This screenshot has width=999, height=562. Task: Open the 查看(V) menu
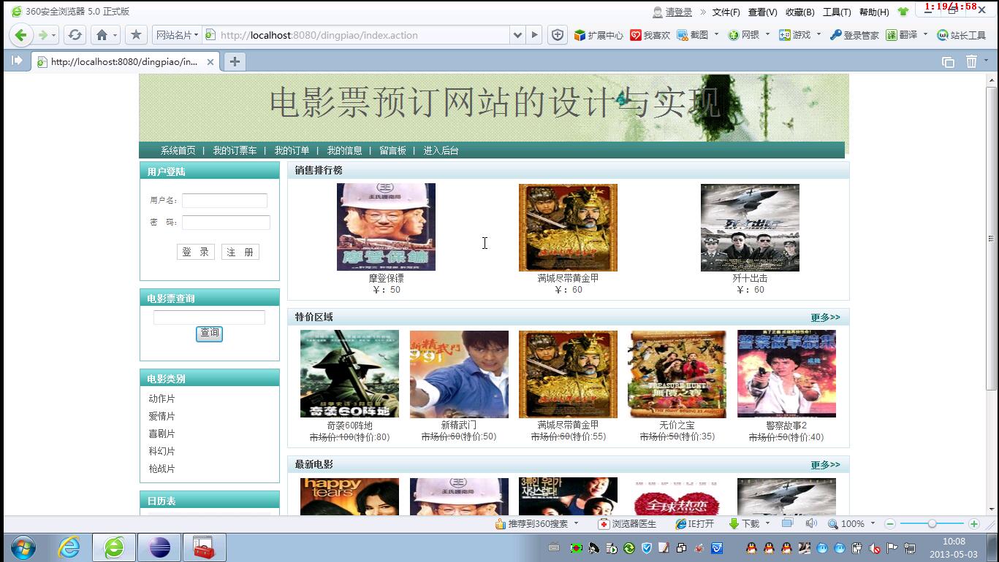point(763,12)
